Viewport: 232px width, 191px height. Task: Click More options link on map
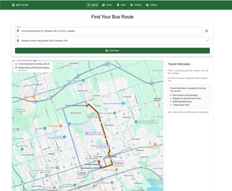(23, 70)
